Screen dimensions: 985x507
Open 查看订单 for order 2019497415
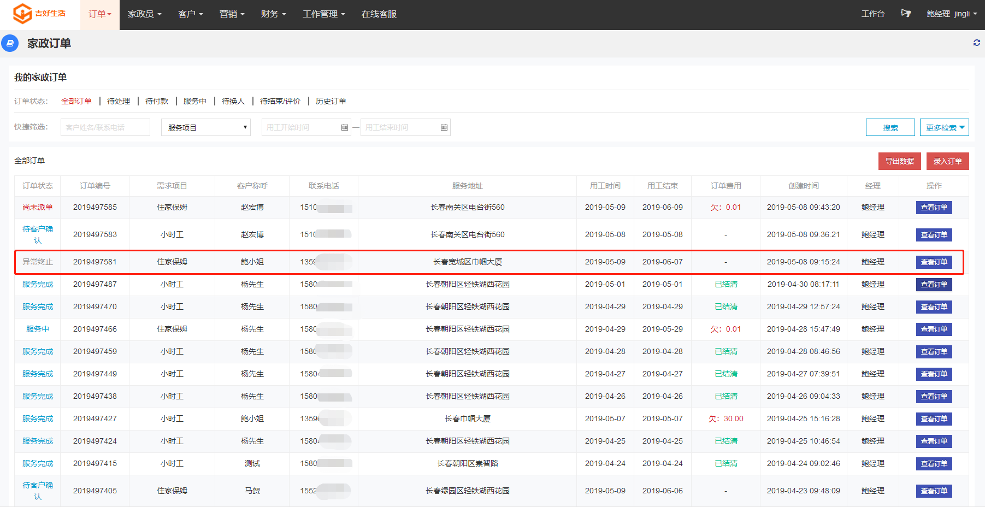(934, 464)
